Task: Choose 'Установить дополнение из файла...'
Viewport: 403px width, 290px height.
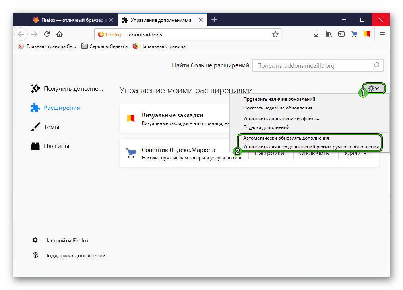Action: (281, 118)
